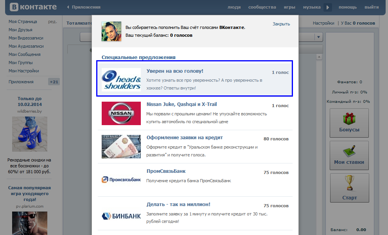Click the ред. edit link
Viewport: 388px width, 235px height.
point(52,22)
